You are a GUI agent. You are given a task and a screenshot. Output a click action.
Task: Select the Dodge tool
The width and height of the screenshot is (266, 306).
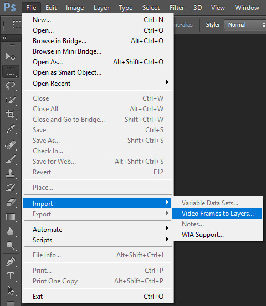11,246
